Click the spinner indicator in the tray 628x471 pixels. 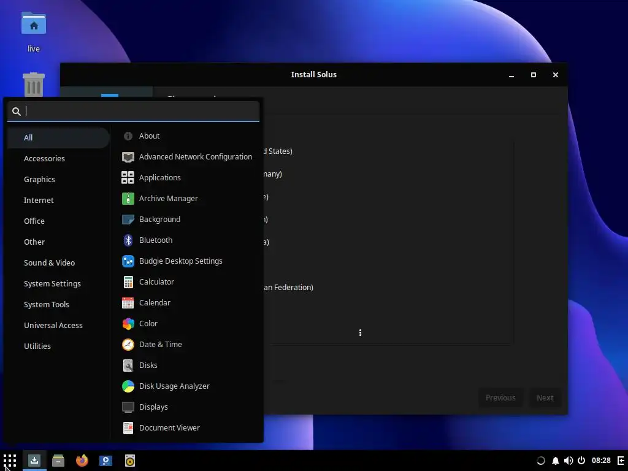coord(541,461)
